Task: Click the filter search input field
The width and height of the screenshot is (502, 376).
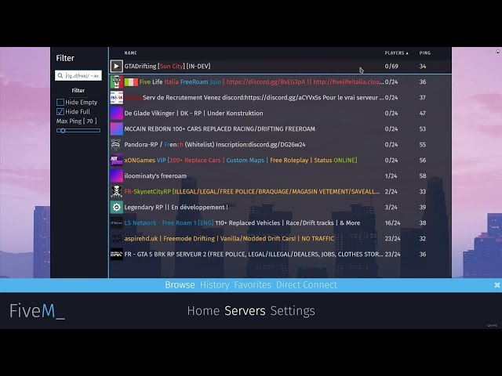Action: pos(78,76)
